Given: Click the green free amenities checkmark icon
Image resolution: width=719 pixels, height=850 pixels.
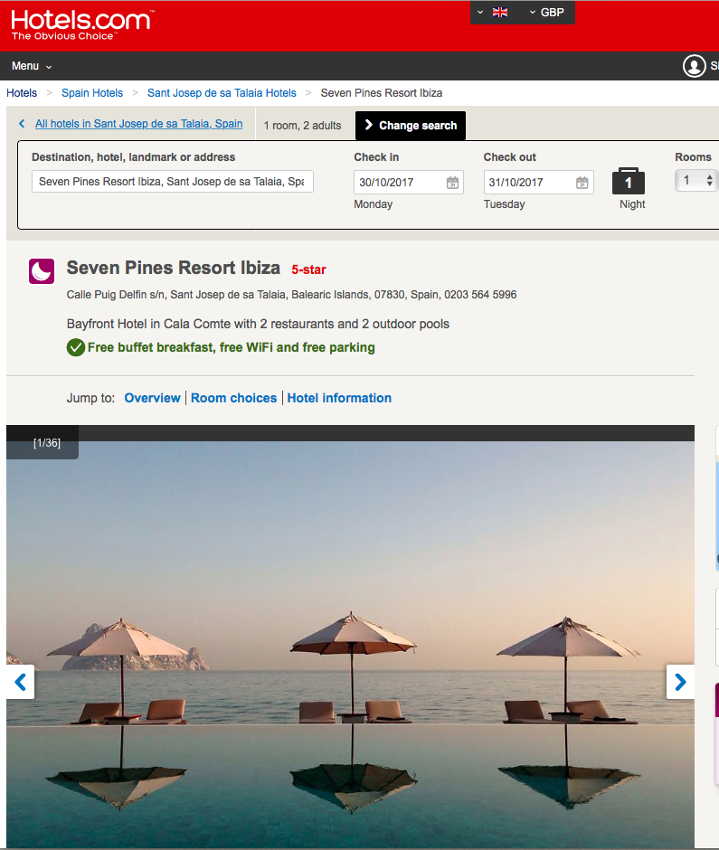Looking at the screenshot, I should 76,347.
